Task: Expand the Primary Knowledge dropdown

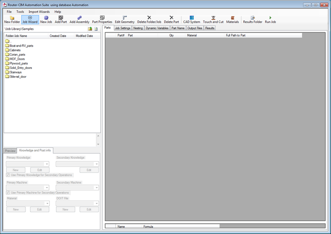Action: pos(47,164)
